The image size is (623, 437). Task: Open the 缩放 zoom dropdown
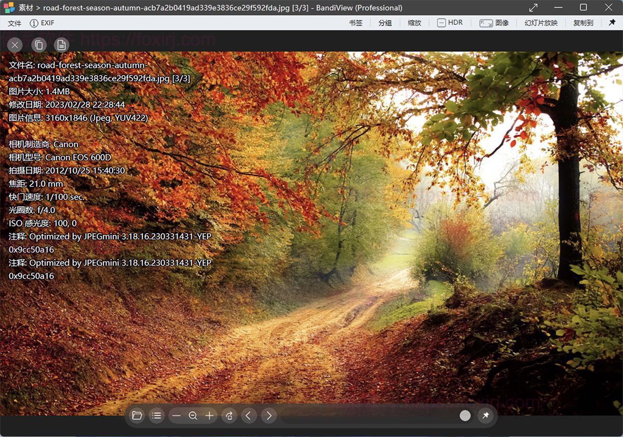pos(414,23)
